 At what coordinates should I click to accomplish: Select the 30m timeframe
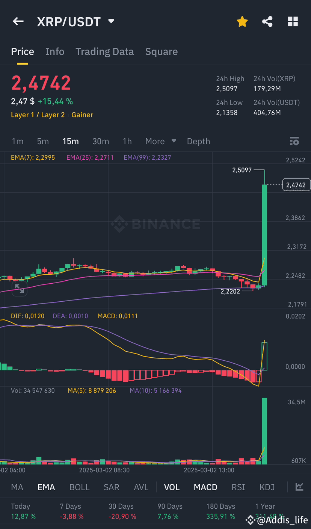(x=101, y=141)
